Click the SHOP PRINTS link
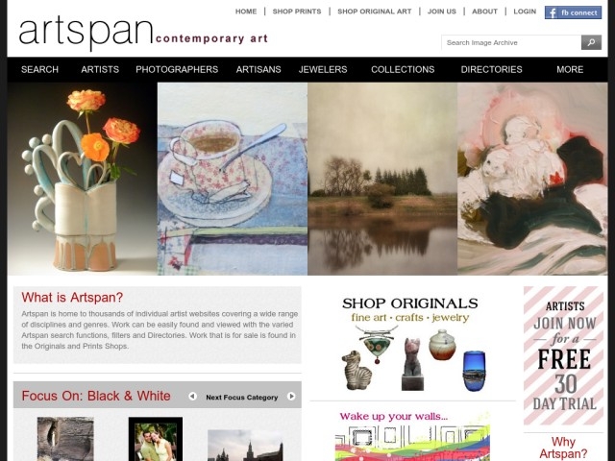 297,12
